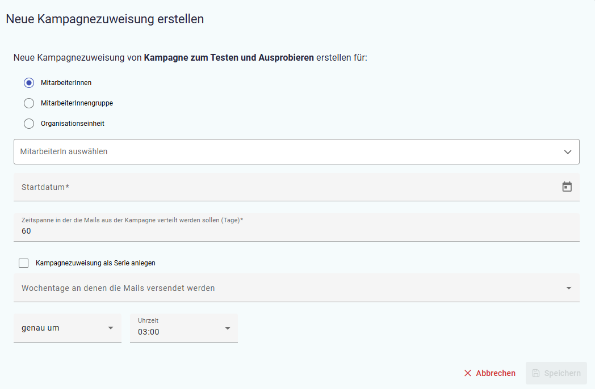
Task: Click the small arrow of Wochentage field
Action: click(569, 288)
